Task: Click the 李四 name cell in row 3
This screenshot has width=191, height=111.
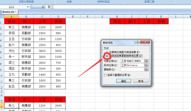Action: point(12,33)
